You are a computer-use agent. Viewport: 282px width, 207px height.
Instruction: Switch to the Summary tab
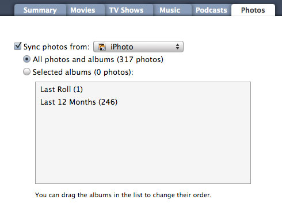tap(40, 10)
